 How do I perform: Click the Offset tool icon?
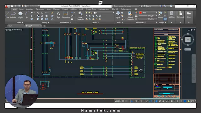[x=52, y=19]
